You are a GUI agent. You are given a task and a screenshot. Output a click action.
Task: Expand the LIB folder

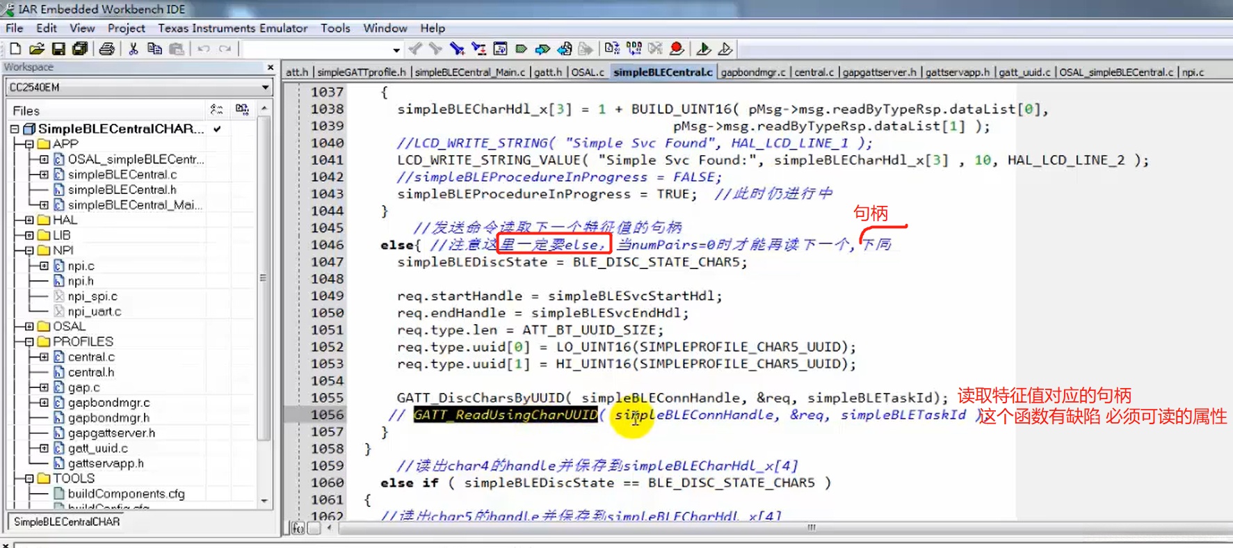pos(29,235)
